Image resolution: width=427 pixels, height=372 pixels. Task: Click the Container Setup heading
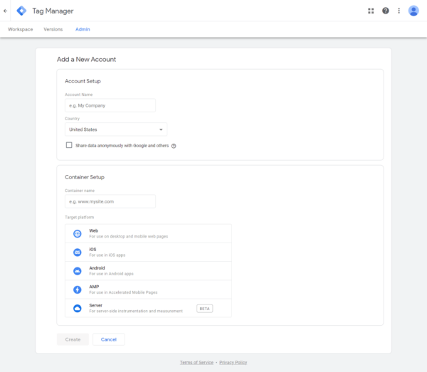[85, 177]
